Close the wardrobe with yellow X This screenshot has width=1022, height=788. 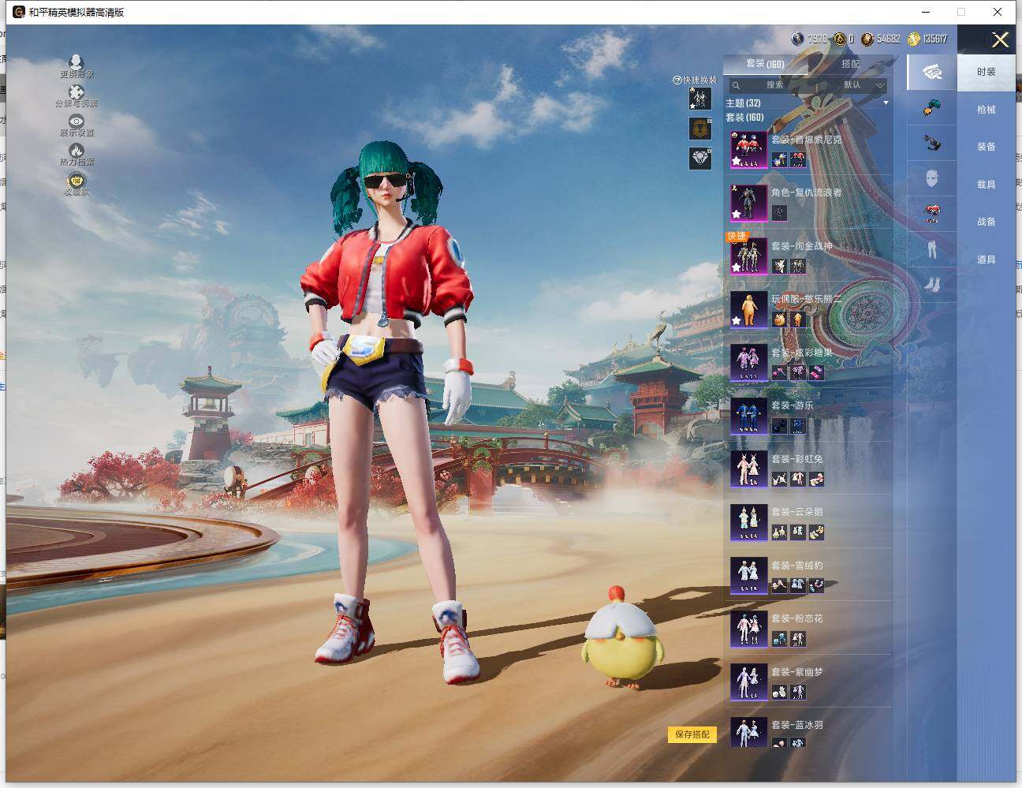[x=1000, y=39]
